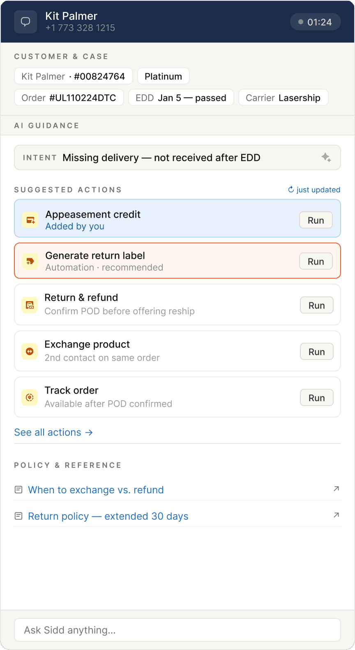Click the Generate return label tag icon
Viewport: 355px width, 650px height.
coord(30,261)
